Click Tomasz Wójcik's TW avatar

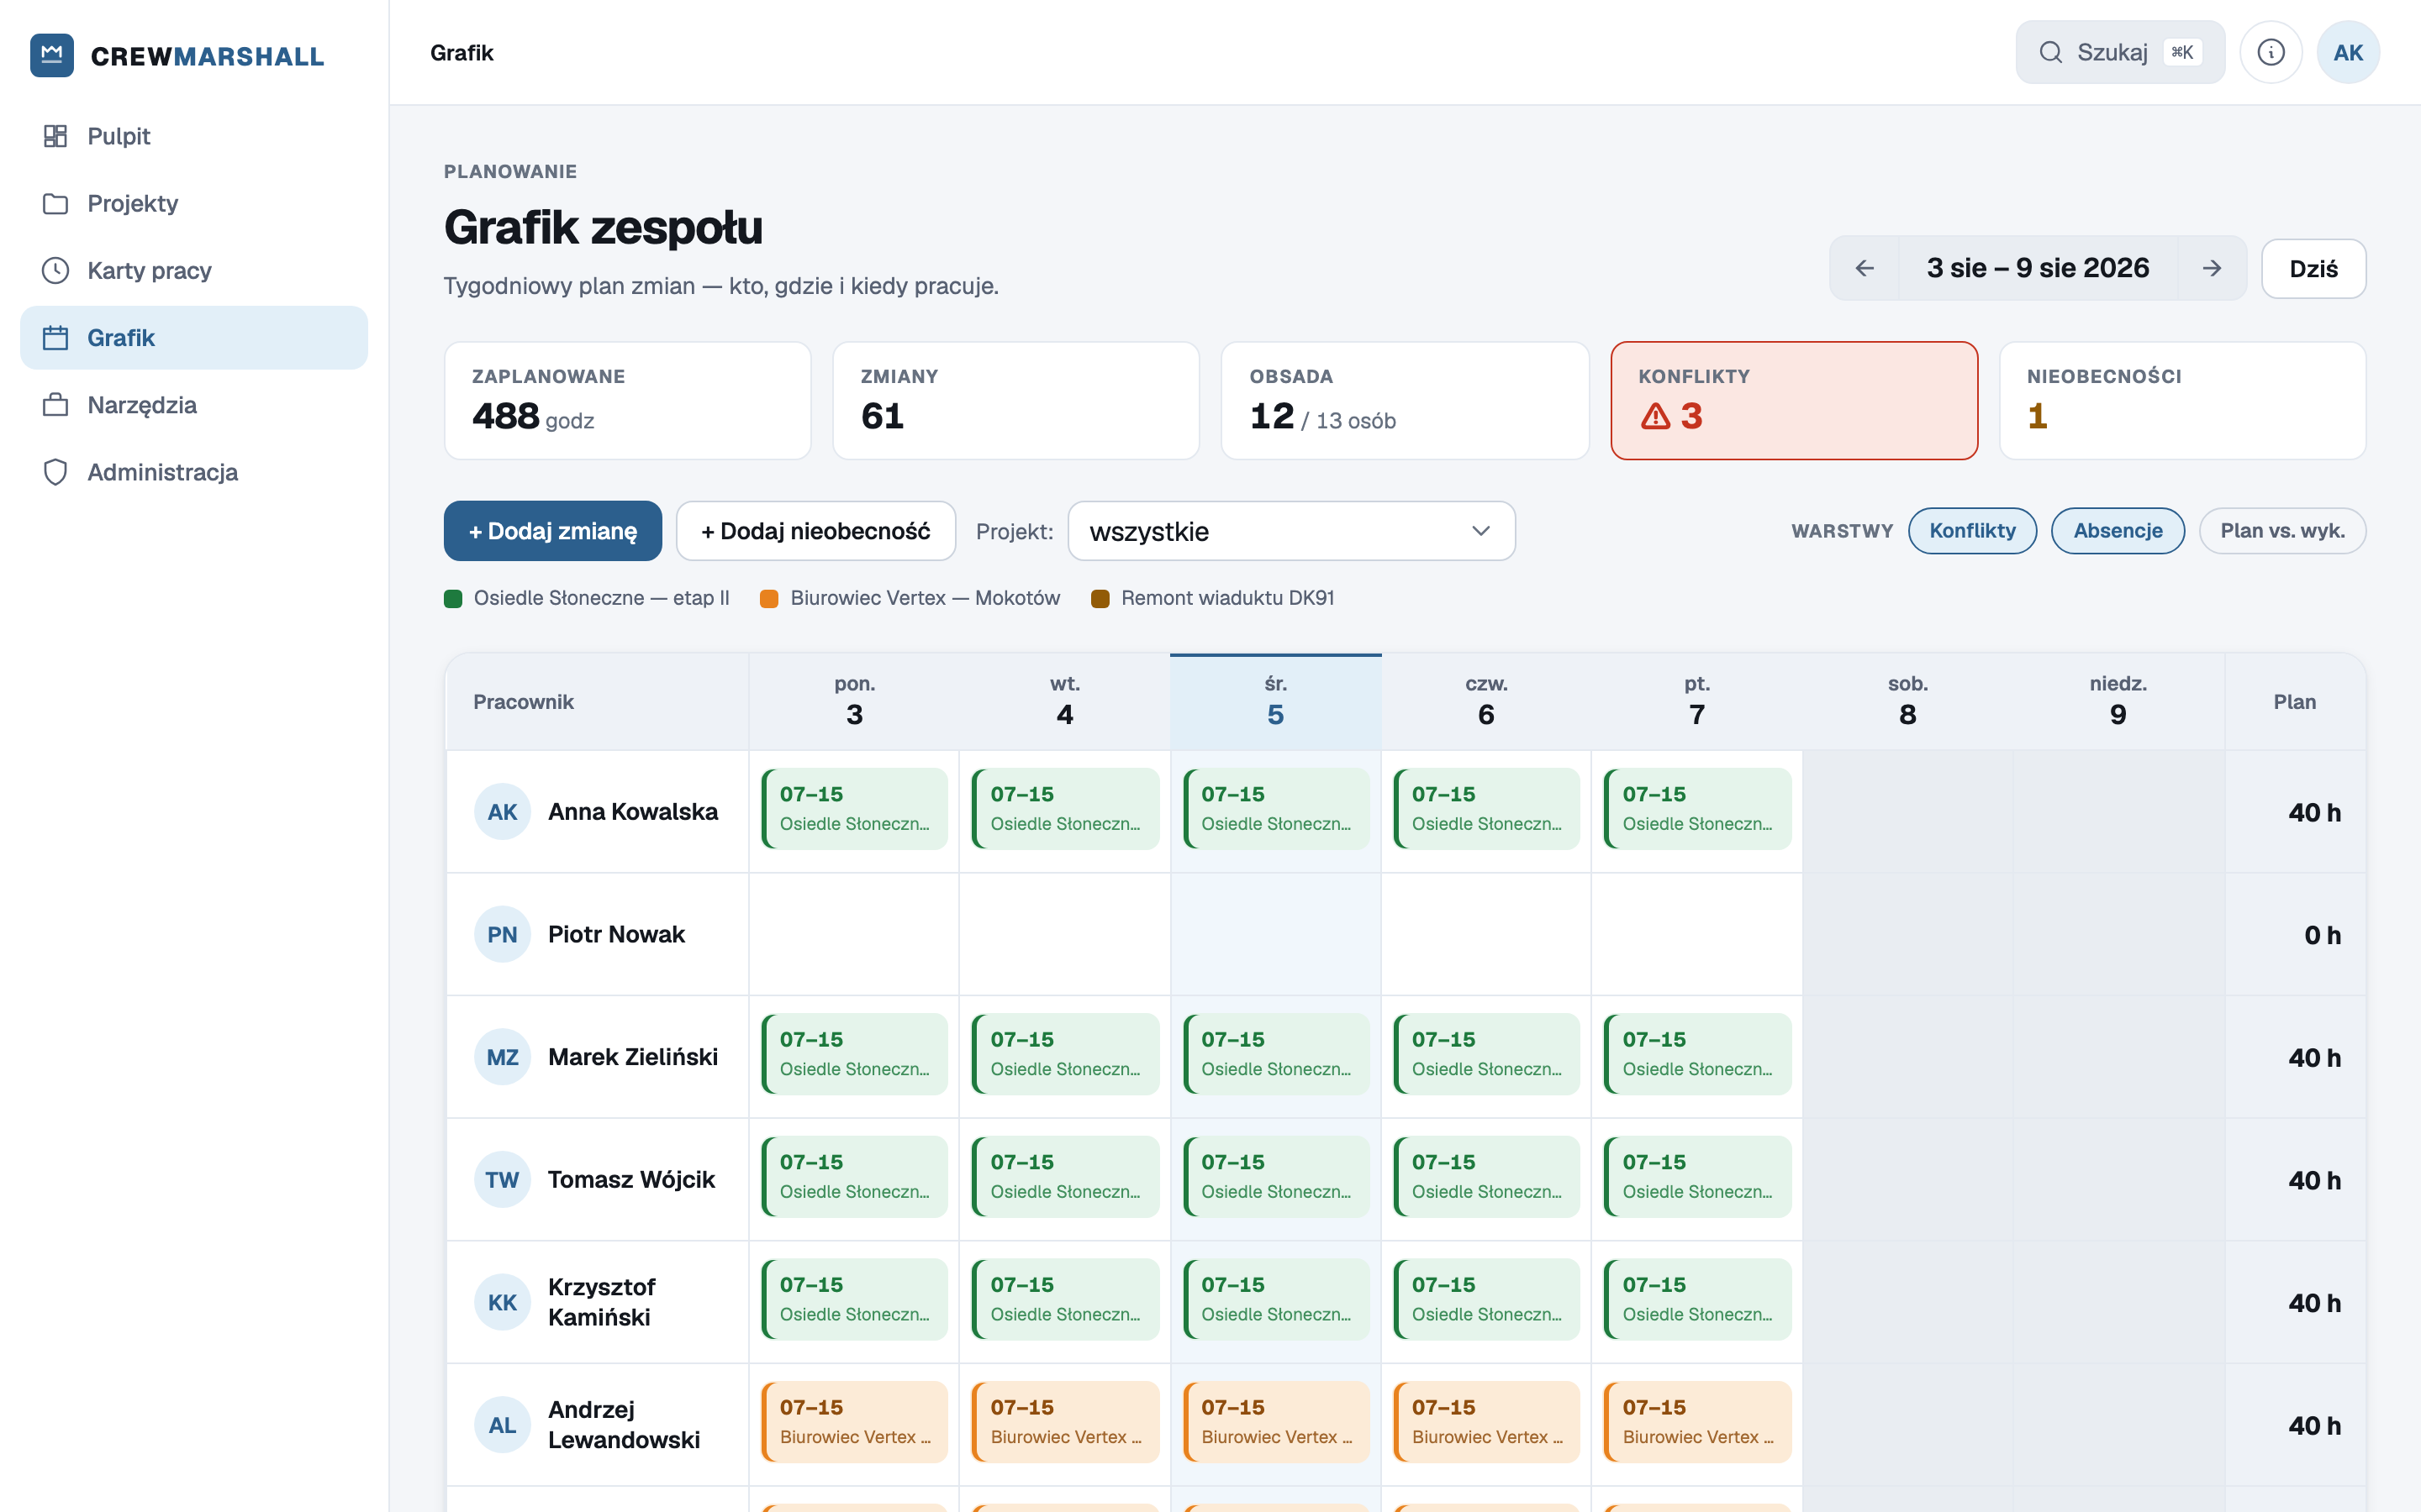tap(502, 1180)
